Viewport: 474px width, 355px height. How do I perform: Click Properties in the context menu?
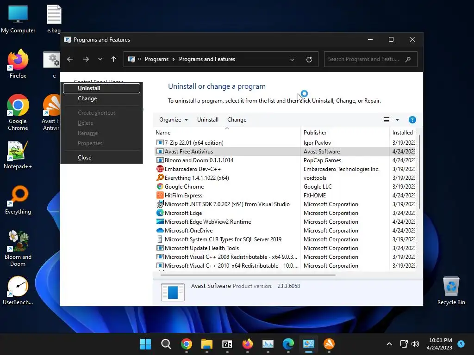point(101,143)
